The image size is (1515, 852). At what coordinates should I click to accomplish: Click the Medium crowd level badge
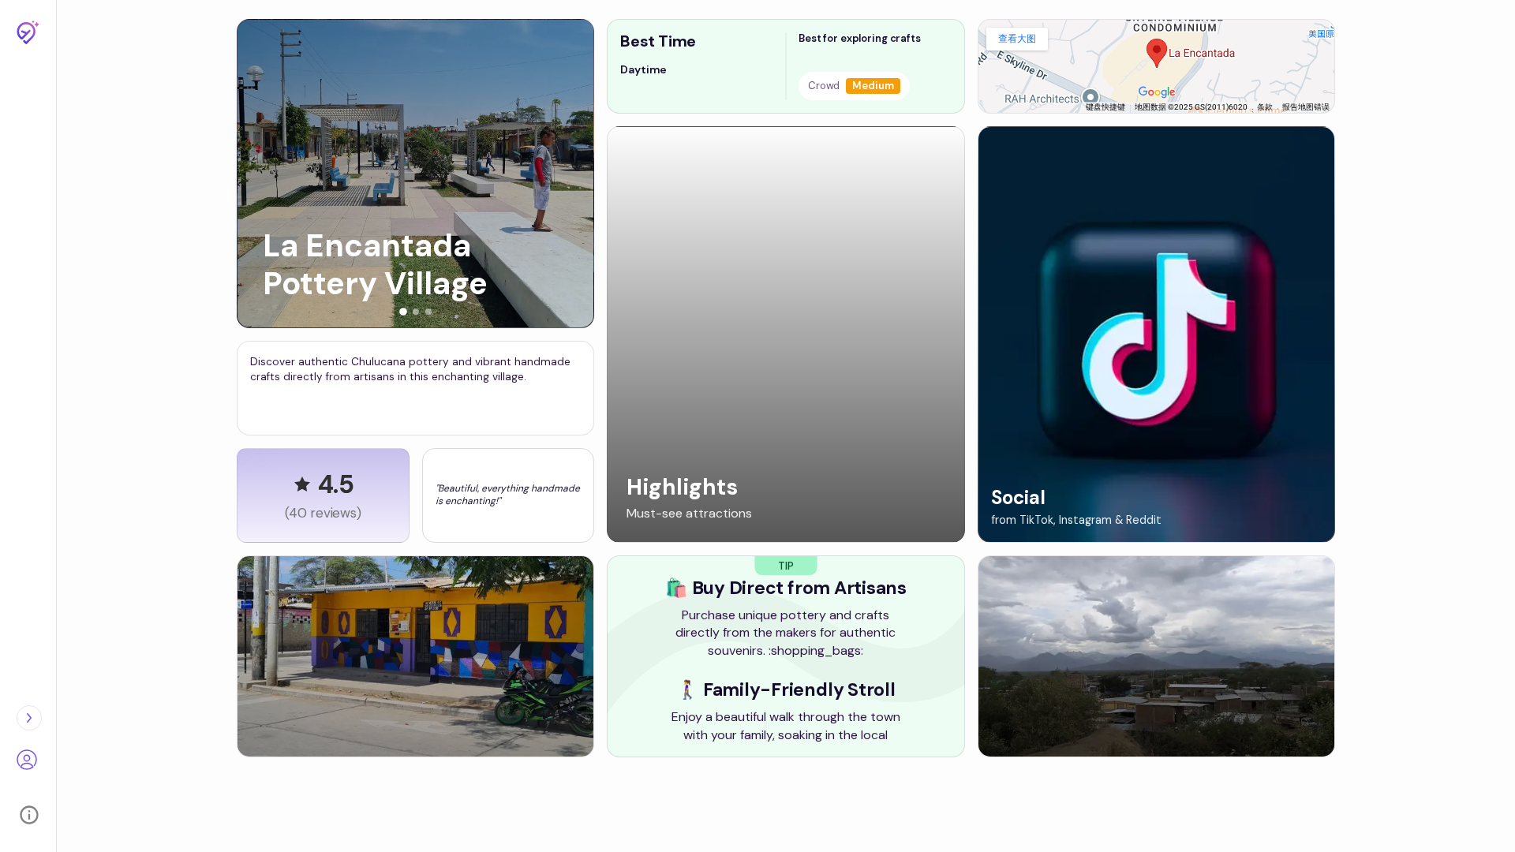click(873, 86)
